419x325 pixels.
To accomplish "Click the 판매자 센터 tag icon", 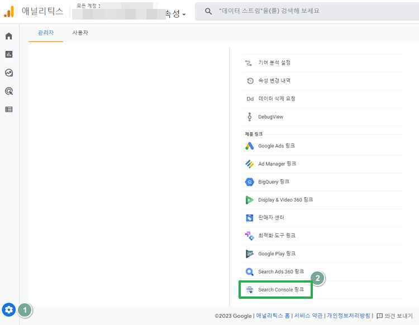I will tap(250, 218).
